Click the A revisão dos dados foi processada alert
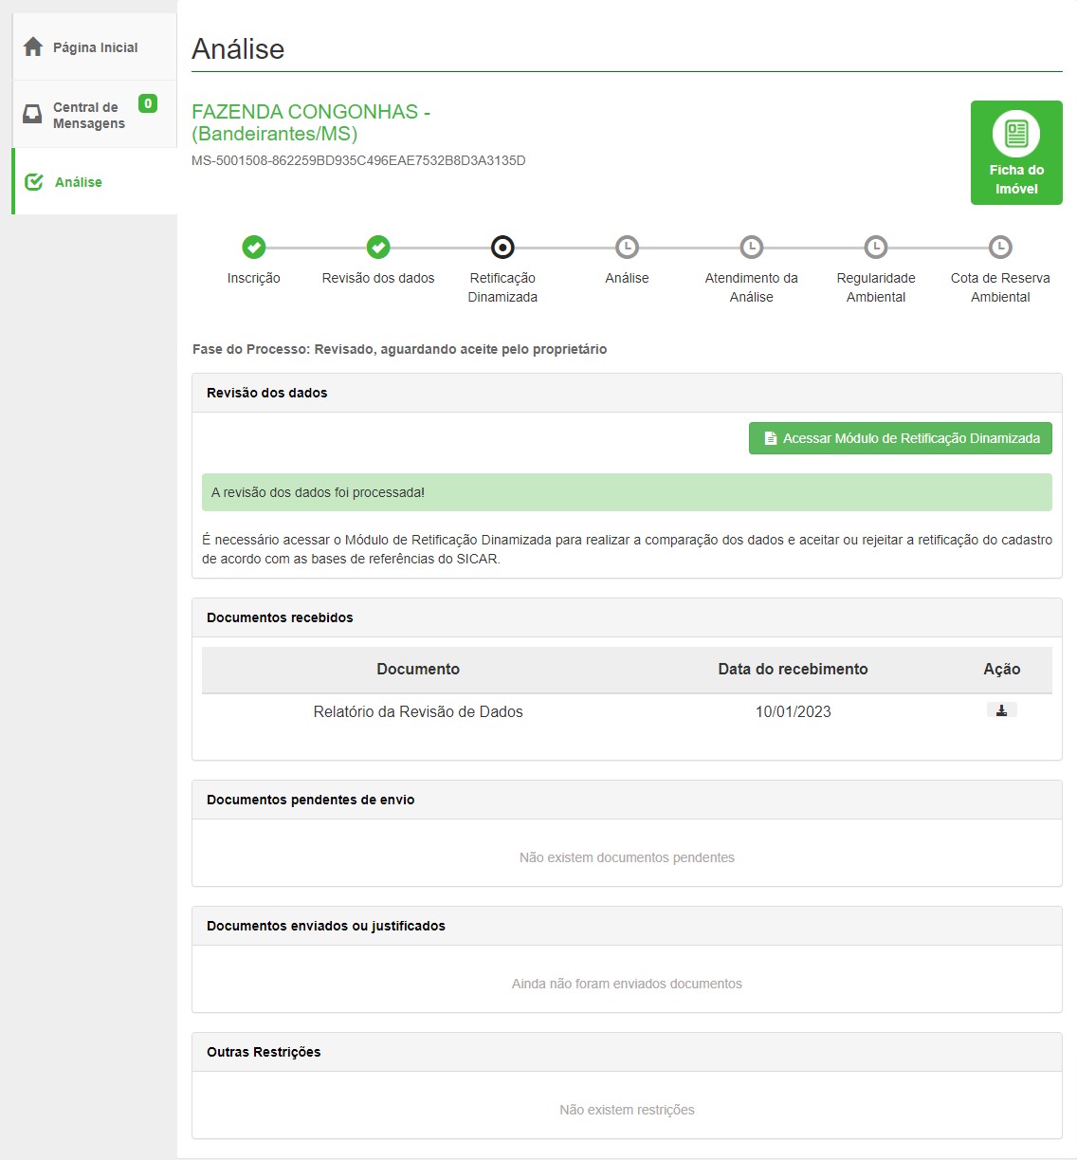 tap(627, 492)
